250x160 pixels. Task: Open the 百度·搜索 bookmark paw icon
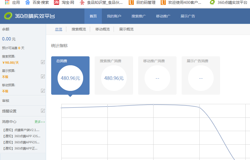click(x=28, y=2)
